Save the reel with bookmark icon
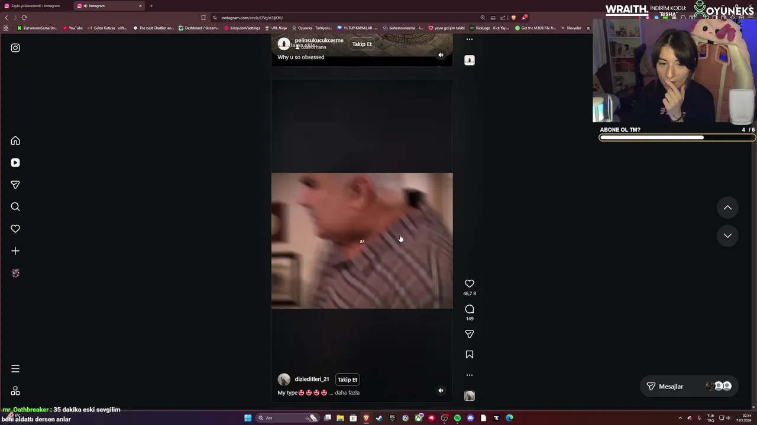The width and height of the screenshot is (757, 425). tap(470, 354)
